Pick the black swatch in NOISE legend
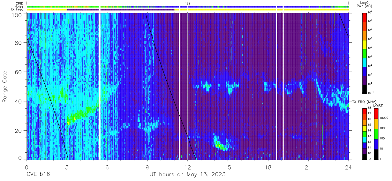The height and width of the screenshot is (181, 392). [x=376, y=155]
